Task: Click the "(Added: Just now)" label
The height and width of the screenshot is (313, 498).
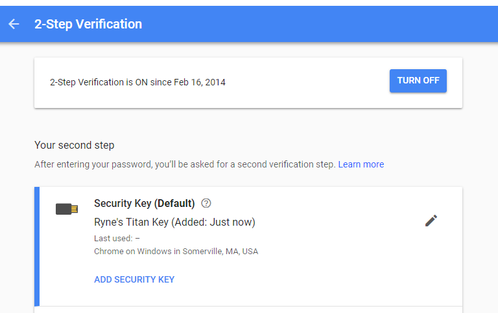Action: click(x=213, y=222)
